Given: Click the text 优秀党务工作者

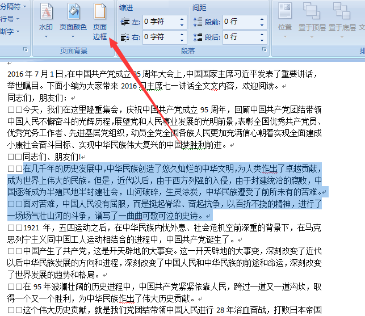Looking at the screenshot, I should 35,133.
